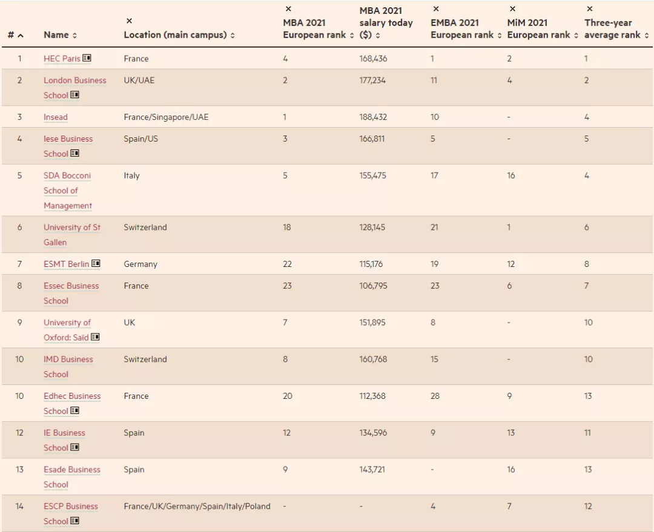Screen dimensions: 654x532
Task: Open the Insead school link
Action: [56, 117]
